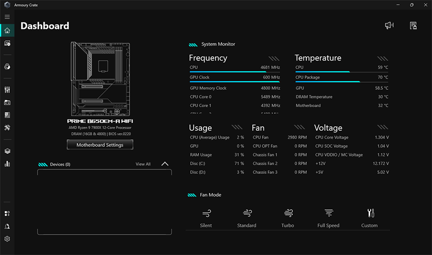Open announcements megaphone icon
Screen dimensions: 432x255
point(389,25)
